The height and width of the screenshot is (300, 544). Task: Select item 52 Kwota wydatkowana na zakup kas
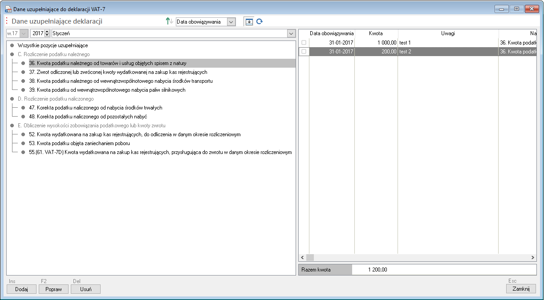tap(135, 134)
